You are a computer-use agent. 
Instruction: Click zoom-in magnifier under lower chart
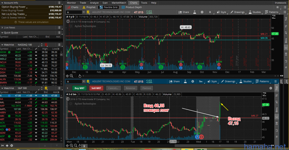[71, 145]
